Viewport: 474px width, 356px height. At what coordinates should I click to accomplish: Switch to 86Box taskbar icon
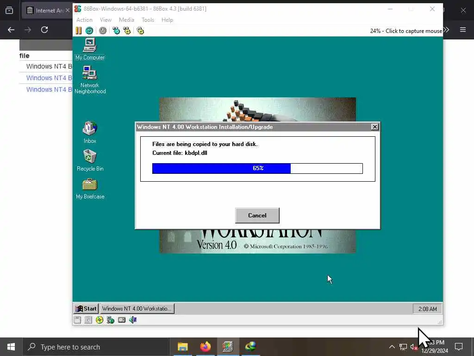click(228, 347)
